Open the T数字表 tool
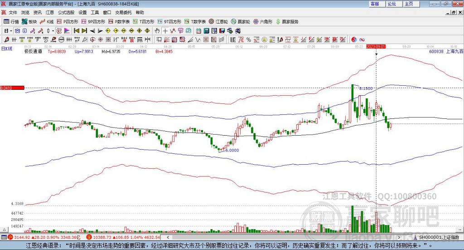Image resolution: width=464 pixels, height=250 pixels. pyautogui.click(x=195, y=22)
